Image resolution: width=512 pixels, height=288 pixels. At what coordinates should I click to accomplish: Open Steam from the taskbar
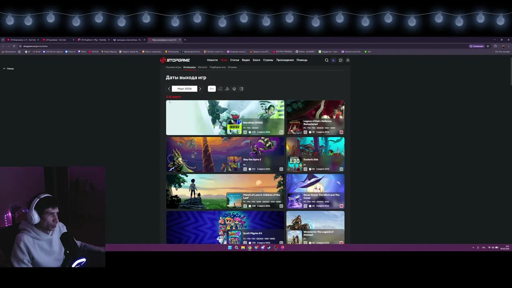[269, 248]
